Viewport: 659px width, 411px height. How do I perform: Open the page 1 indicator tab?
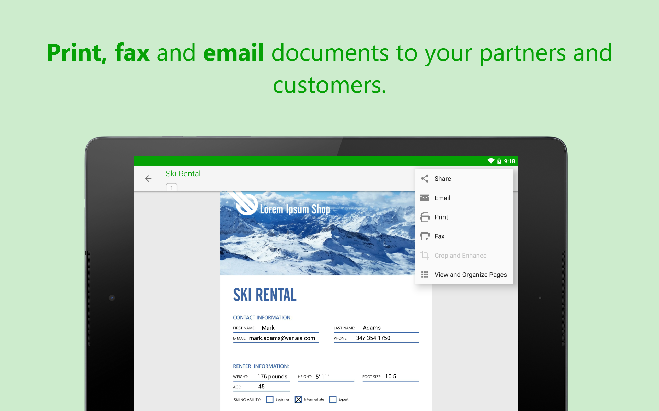[172, 187]
